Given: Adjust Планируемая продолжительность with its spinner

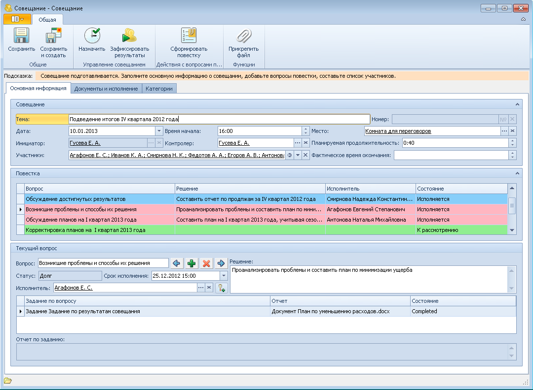Looking at the screenshot, I should [513, 143].
